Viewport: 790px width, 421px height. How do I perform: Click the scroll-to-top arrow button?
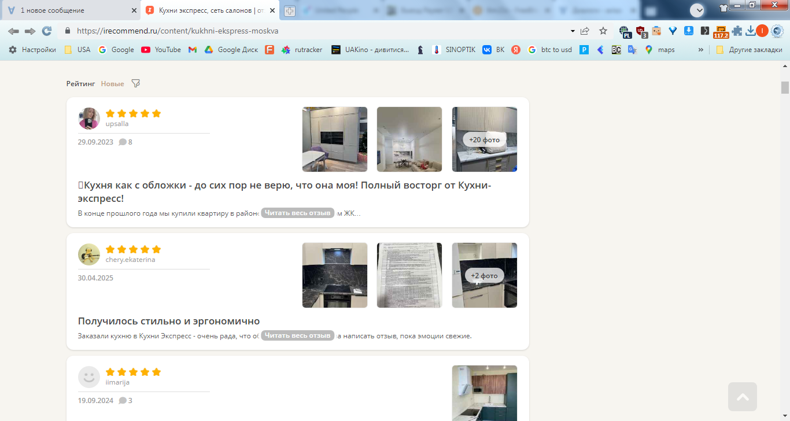[x=743, y=397]
